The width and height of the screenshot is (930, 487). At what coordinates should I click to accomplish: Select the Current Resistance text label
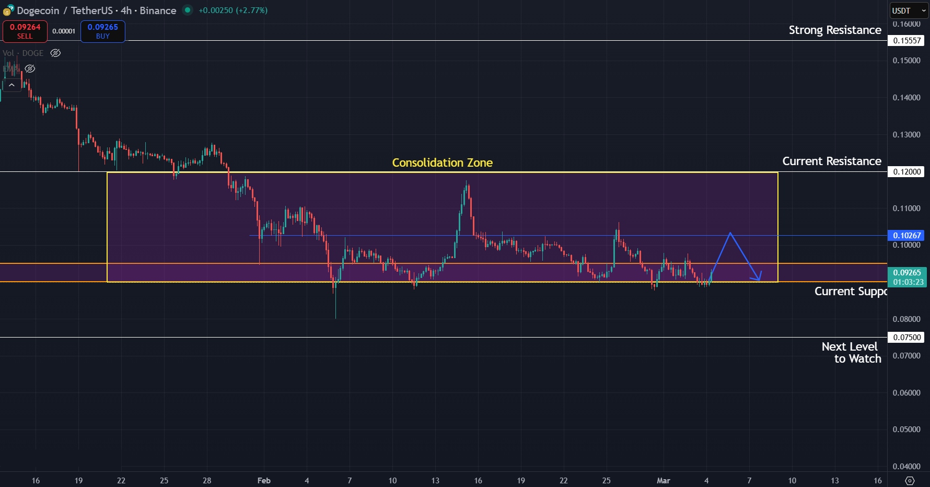coord(832,161)
